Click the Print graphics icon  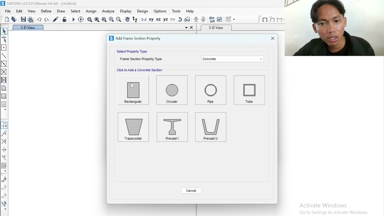(30, 19)
